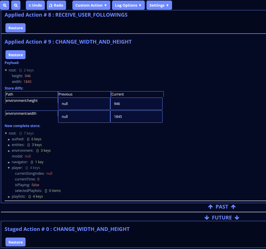Open the Custom Action dropdown
266x249 pixels.
91,5
